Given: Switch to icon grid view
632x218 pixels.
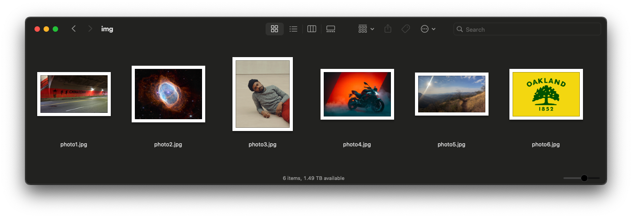Looking at the screenshot, I should point(274,29).
